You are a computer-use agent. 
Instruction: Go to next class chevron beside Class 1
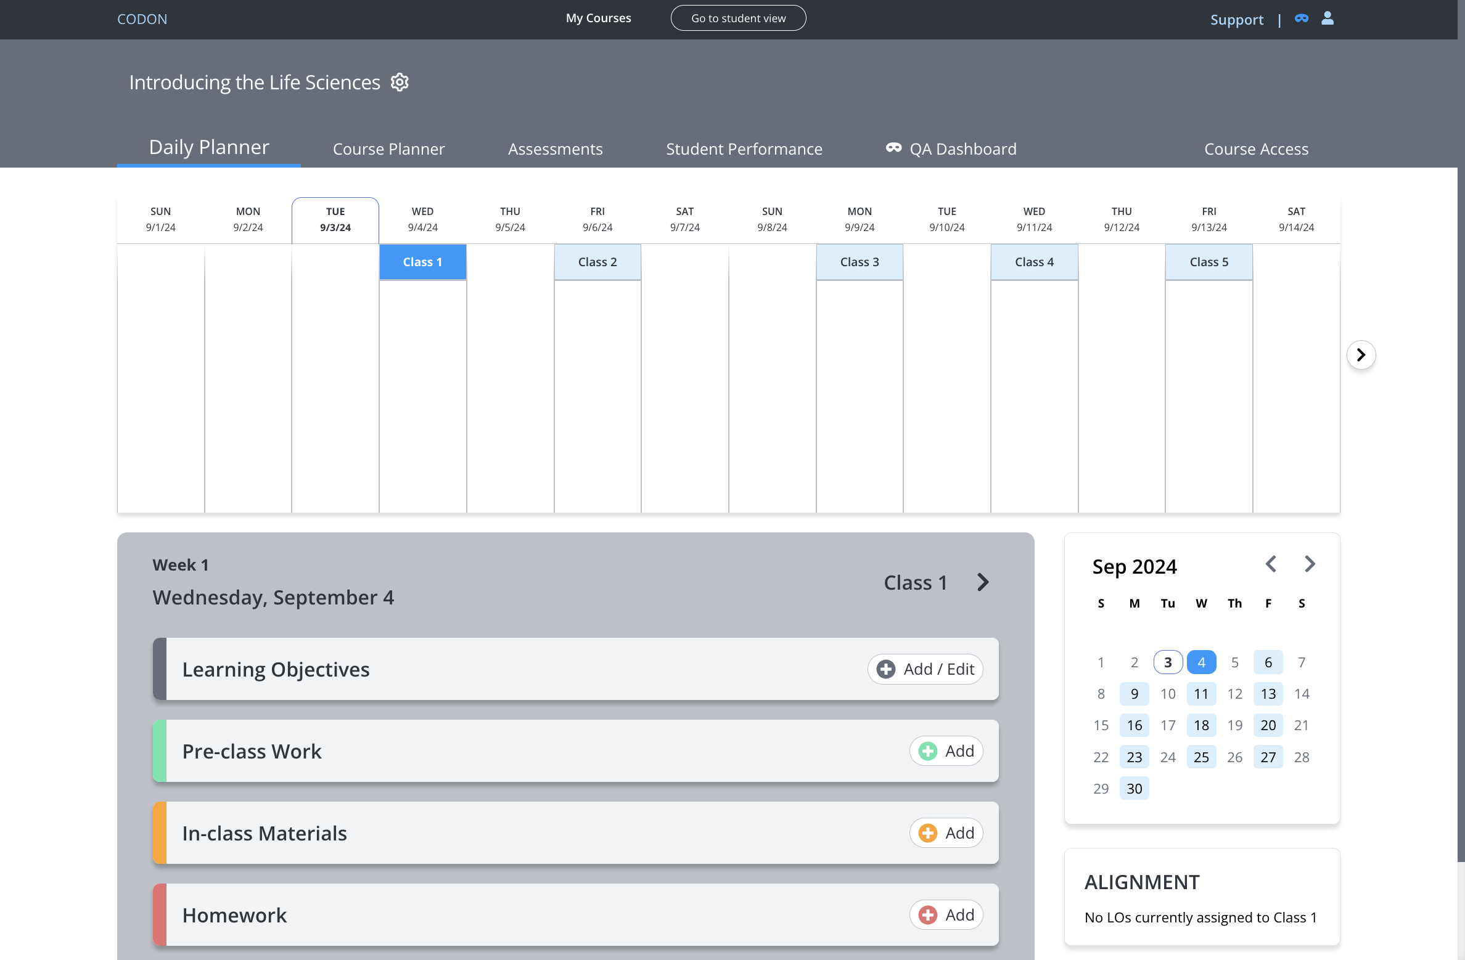click(983, 582)
